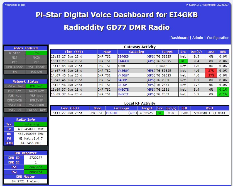Click the GPS link beside VK3GWY TS2

click(x=151, y=71)
